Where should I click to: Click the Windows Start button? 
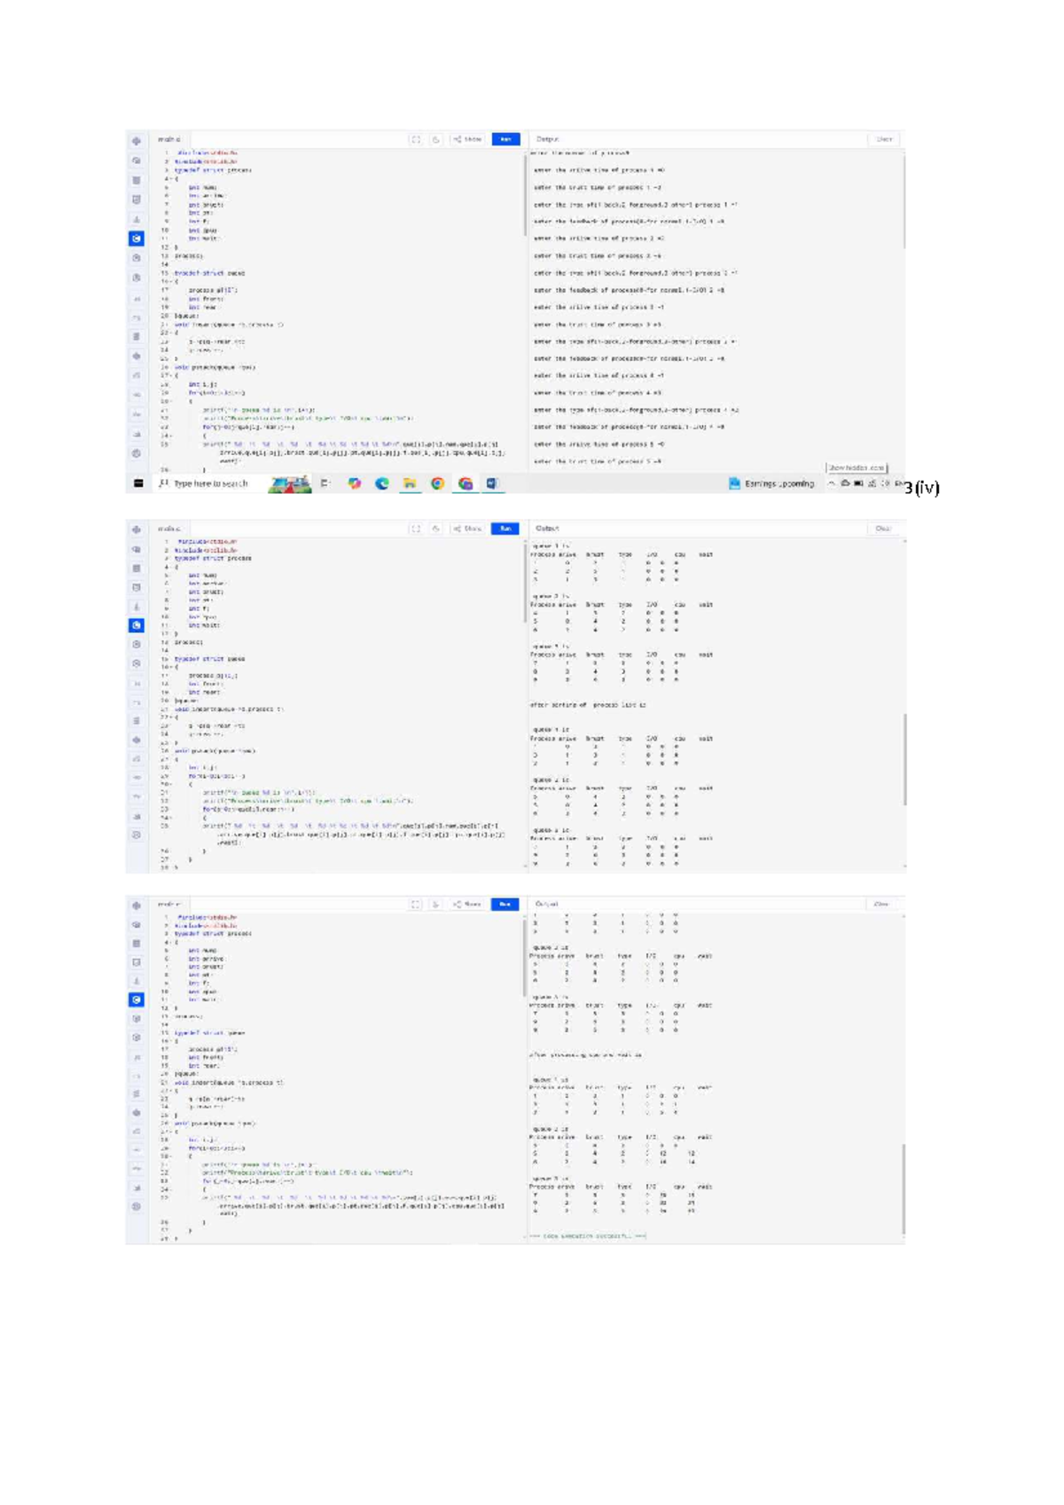pos(138,483)
